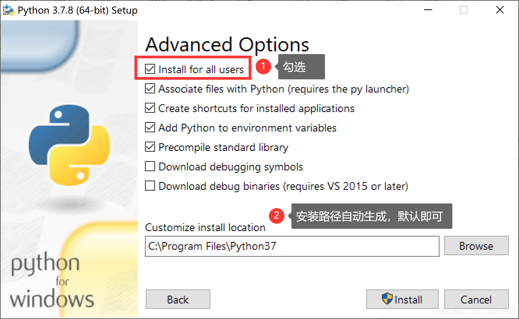Cancel the Python setup
The image size is (519, 319).
476,299
